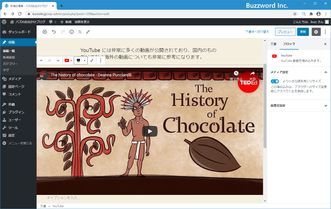Open カテゴリー submenu link
The width and height of the screenshot is (331, 209).
[10, 64]
